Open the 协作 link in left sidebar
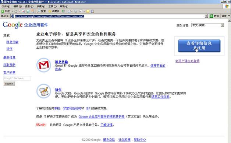Image resolution: width=231 pixels, height=143 pixels. coord(9,49)
